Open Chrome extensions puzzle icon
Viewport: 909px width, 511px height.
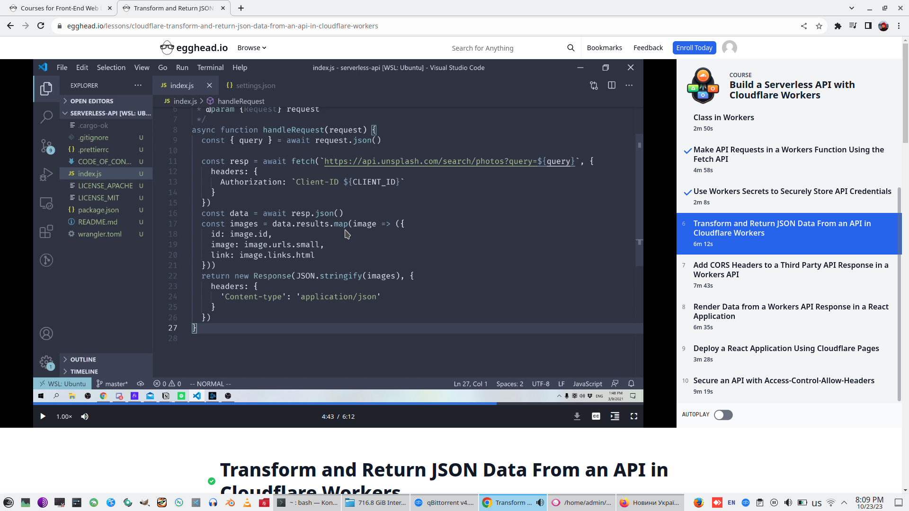click(x=838, y=26)
